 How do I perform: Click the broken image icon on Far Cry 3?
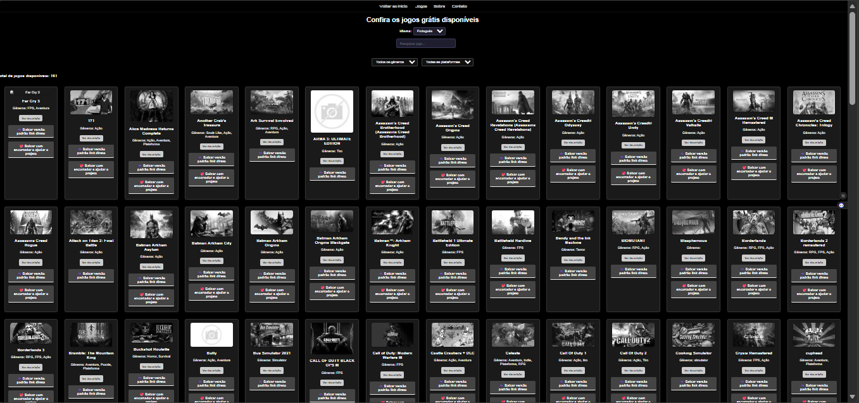(13, 93)
